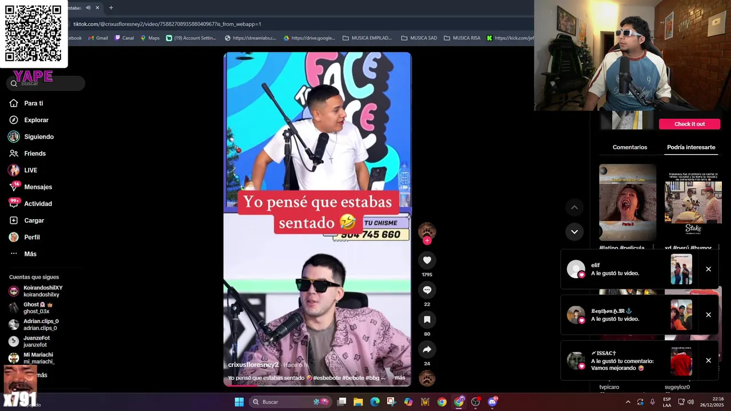This screenshot has width=731, height=411.
Task: Go to next video arrow
Action: click(575, 232)
